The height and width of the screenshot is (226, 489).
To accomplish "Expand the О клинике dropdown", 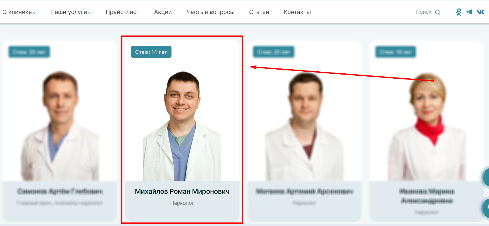I will (20, 12).
